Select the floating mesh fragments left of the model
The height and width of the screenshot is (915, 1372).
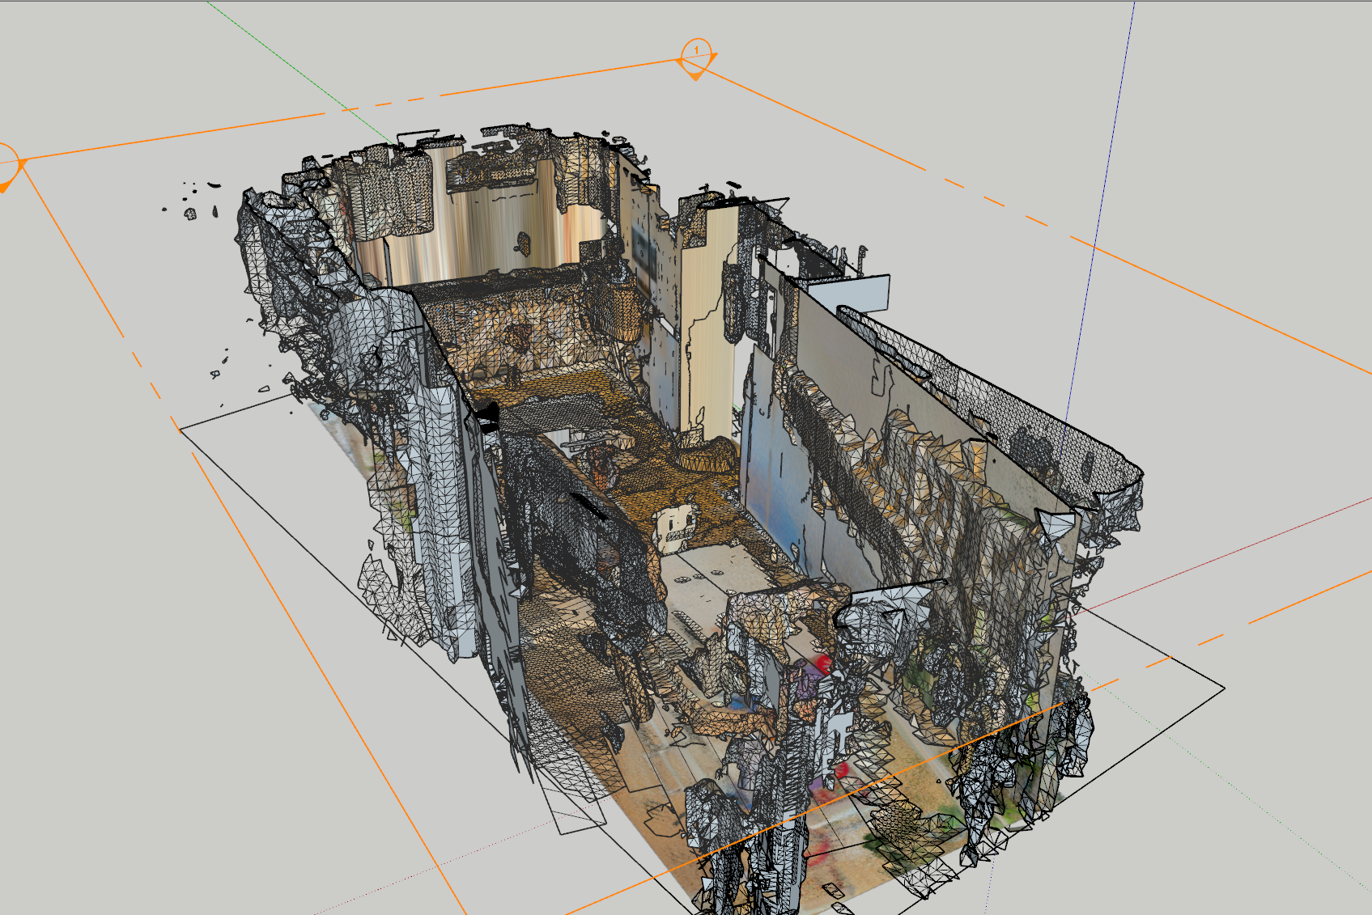click(193, 204)
